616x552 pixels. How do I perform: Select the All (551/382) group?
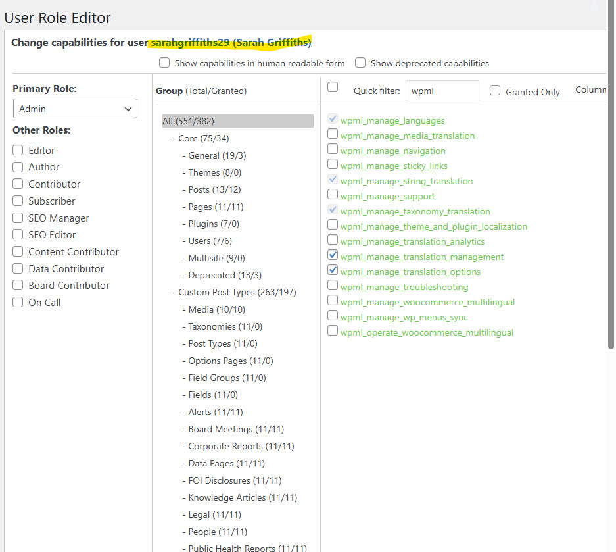point(188,121)
